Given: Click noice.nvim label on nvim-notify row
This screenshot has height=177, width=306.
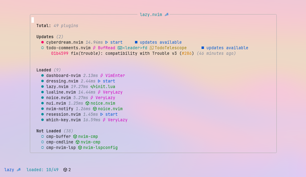Looking at the screenshot, I should [110, 109].
